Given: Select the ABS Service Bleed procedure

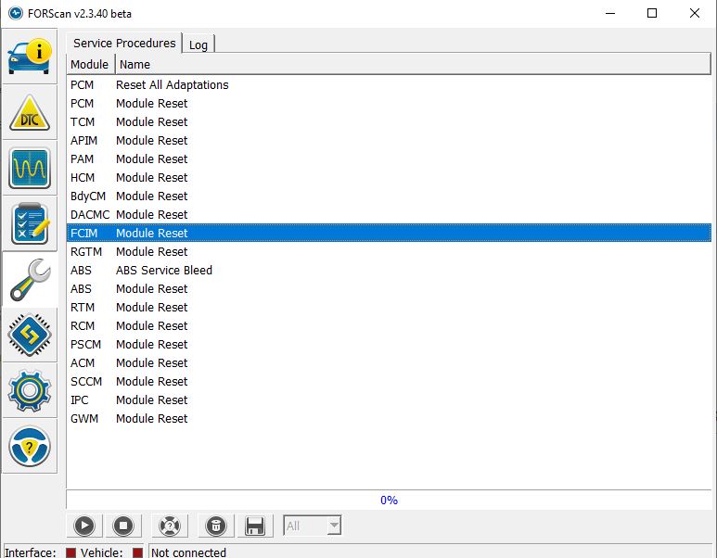Looking at the screenshot, I should pyautogui.click(x=164, y=270).
